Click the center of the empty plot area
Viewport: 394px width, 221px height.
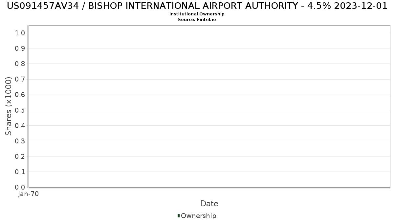pos(209,106)
